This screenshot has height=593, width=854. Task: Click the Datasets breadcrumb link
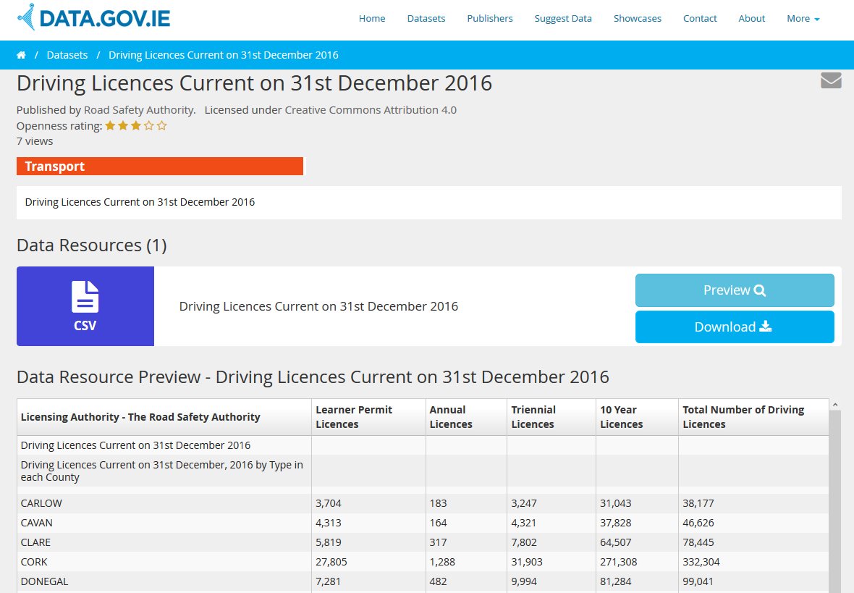[x=67, y=54]
